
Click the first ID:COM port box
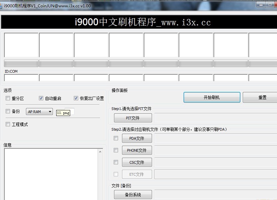(x=21, y=78)
